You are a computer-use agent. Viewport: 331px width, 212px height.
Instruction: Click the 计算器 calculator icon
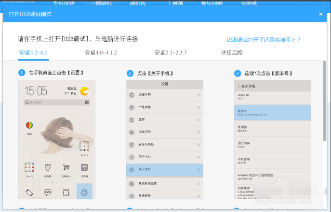[x=84, y=168]
